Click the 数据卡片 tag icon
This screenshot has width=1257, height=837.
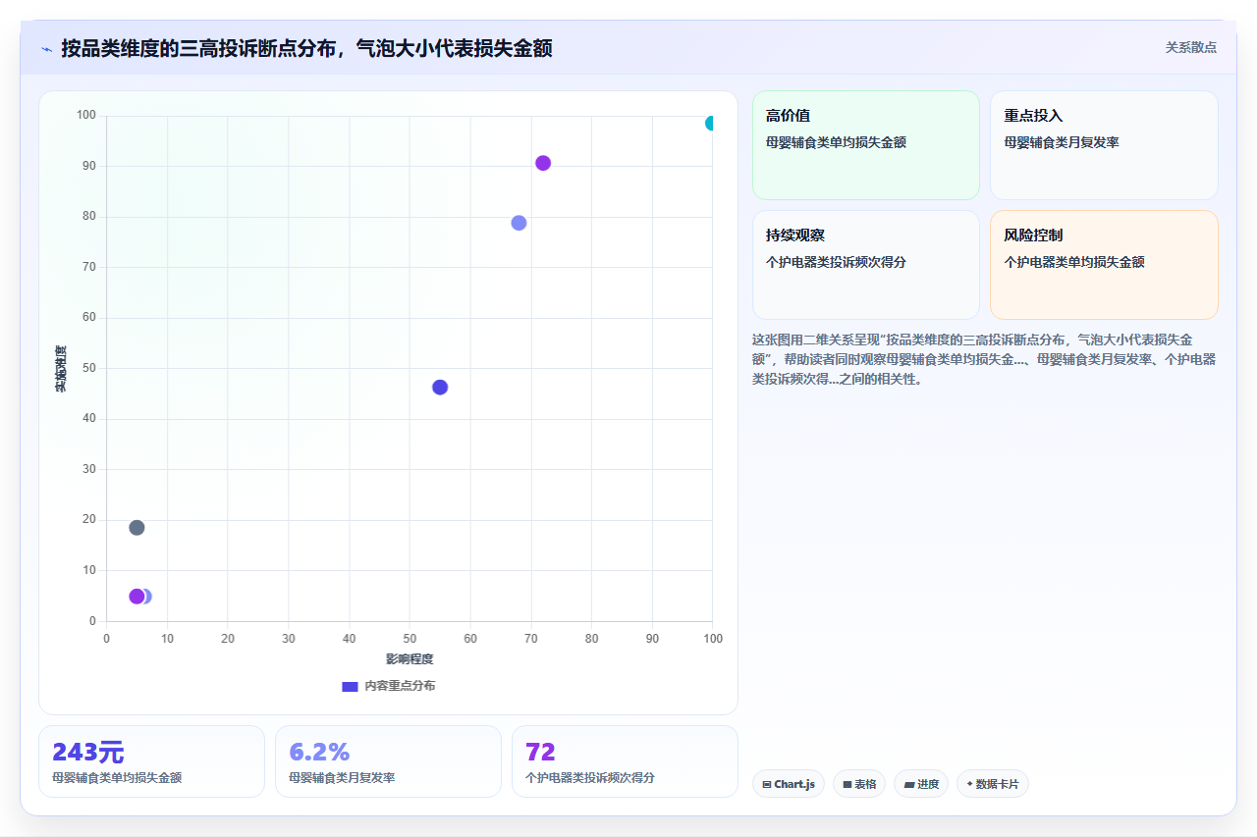969,784
